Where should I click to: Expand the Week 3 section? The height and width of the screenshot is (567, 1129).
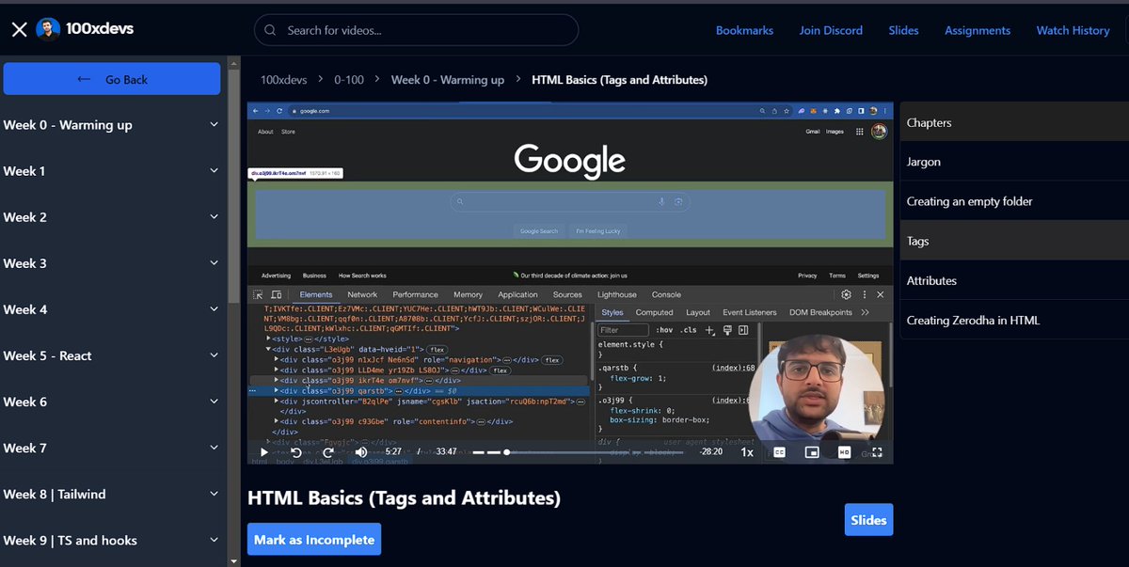click(x=111, y=263)
